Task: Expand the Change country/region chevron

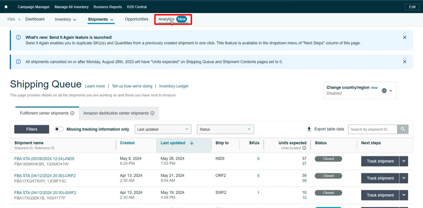Action: [391, 91]
